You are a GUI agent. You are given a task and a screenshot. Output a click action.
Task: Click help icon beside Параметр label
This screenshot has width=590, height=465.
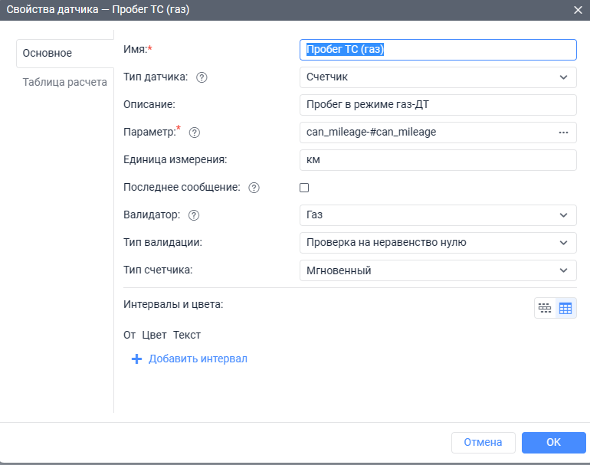[195, 133]
